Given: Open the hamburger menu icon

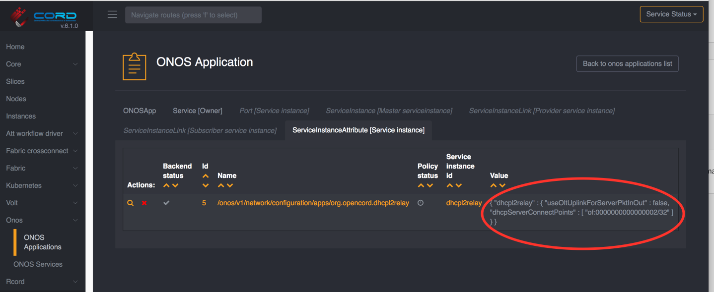Looking at the screenshot, I should click(x=113, y=14).
